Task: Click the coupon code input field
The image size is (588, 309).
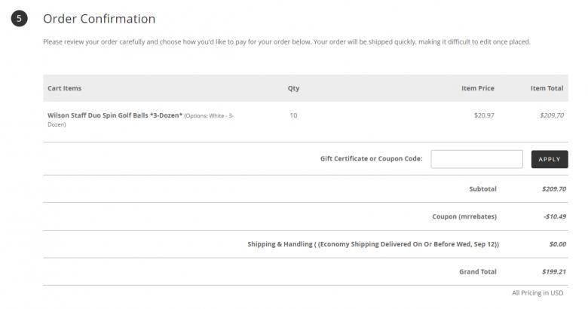Action: pos(476,159)
